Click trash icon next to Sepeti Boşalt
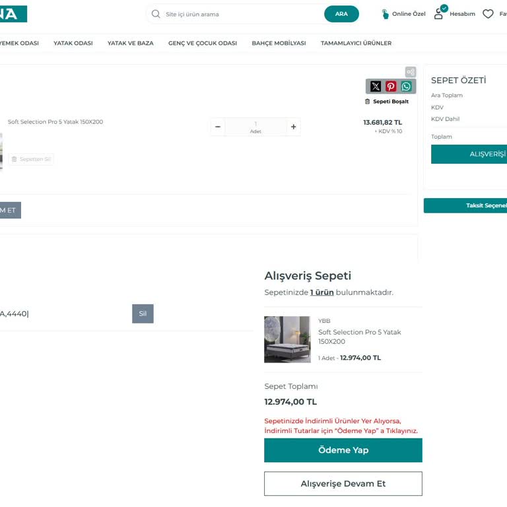 pyautogui.click(x=367, y=102)
